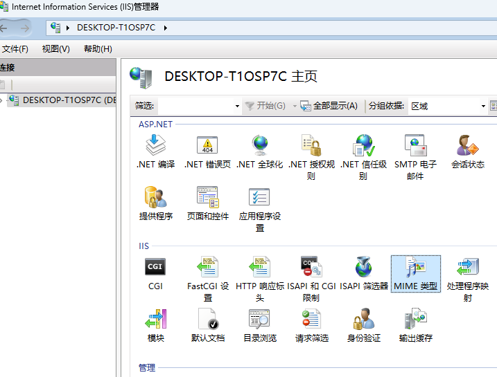Open the .NET 编译 feature
The width and height of the screenshot is (497, 377).
[156, 151]
